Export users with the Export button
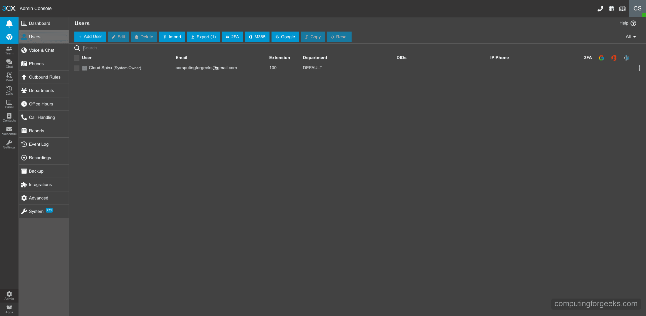 pyautogui.click(x=203, y=37)
